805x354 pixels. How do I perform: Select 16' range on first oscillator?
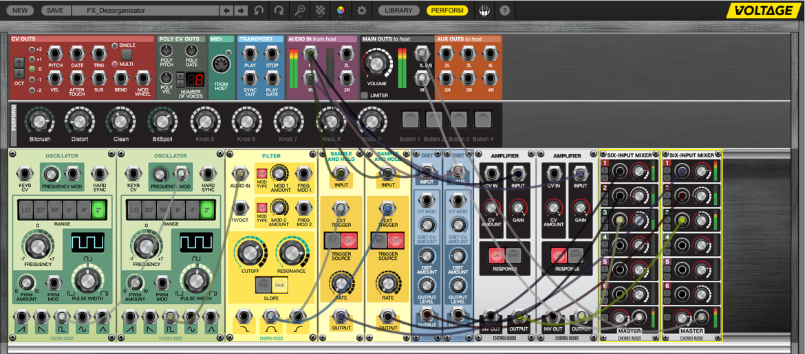pos(54,210)
